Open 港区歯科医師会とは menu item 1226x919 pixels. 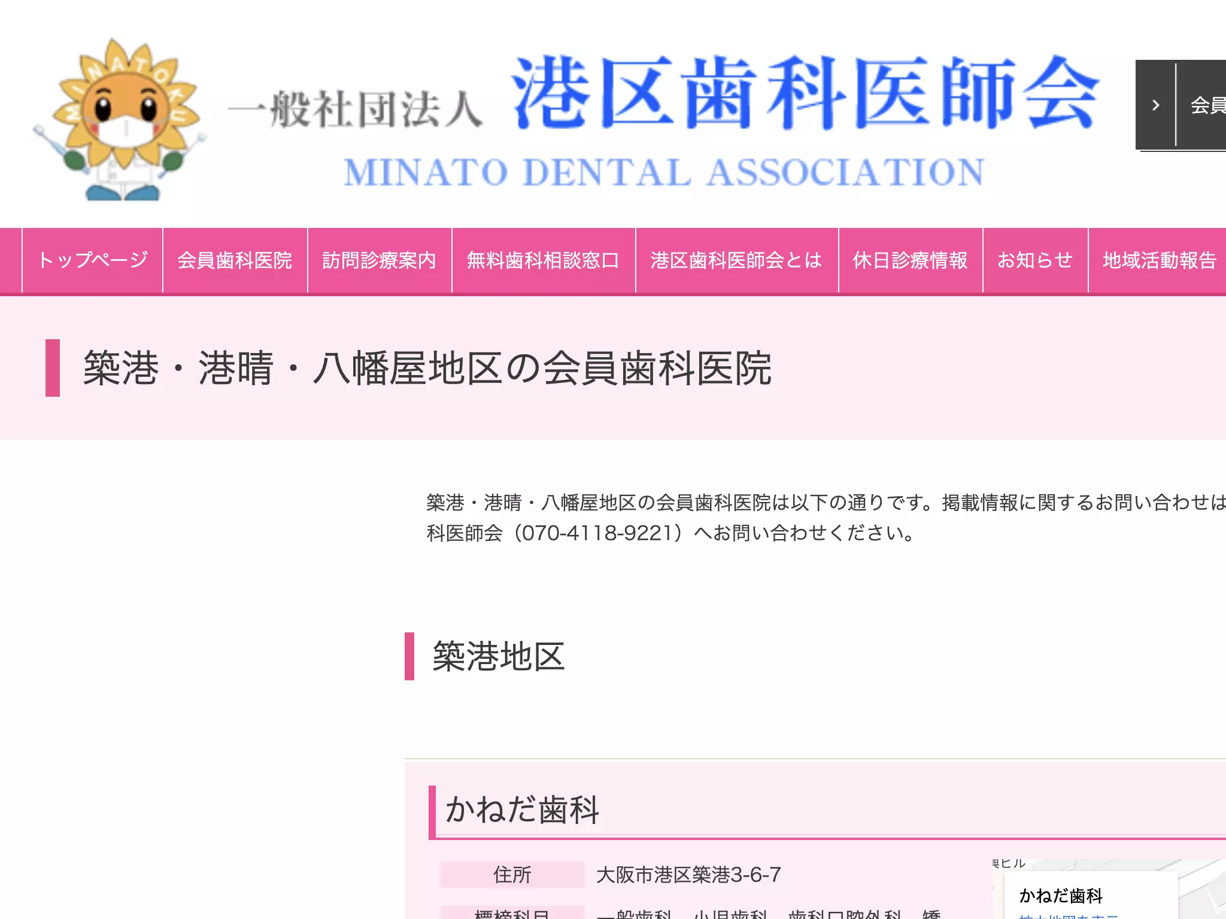point(737,260)
